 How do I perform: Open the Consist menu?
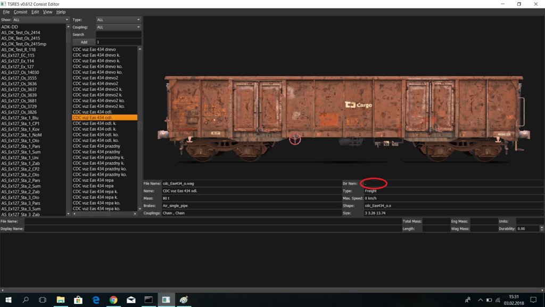(20, 12)
